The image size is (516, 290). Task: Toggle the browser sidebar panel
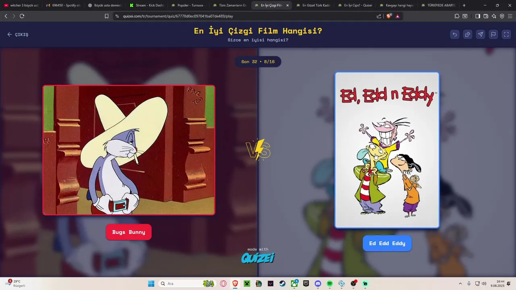(x=478, y=16)
